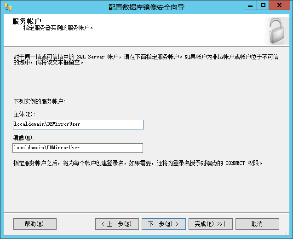Click the 配置数据库镜像安全向导 title bar text
293x239 pixels.
146,6
